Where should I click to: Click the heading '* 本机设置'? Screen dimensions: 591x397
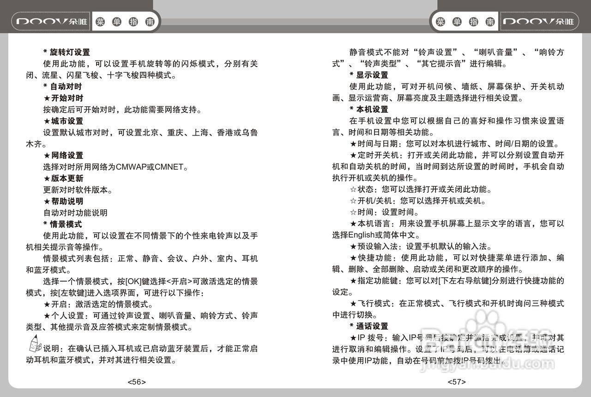pyautogui.click(x=369, y=110)
